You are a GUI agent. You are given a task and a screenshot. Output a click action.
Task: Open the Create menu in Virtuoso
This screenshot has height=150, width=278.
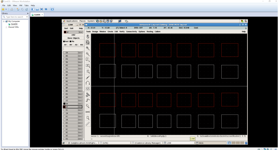pos(110,32)
